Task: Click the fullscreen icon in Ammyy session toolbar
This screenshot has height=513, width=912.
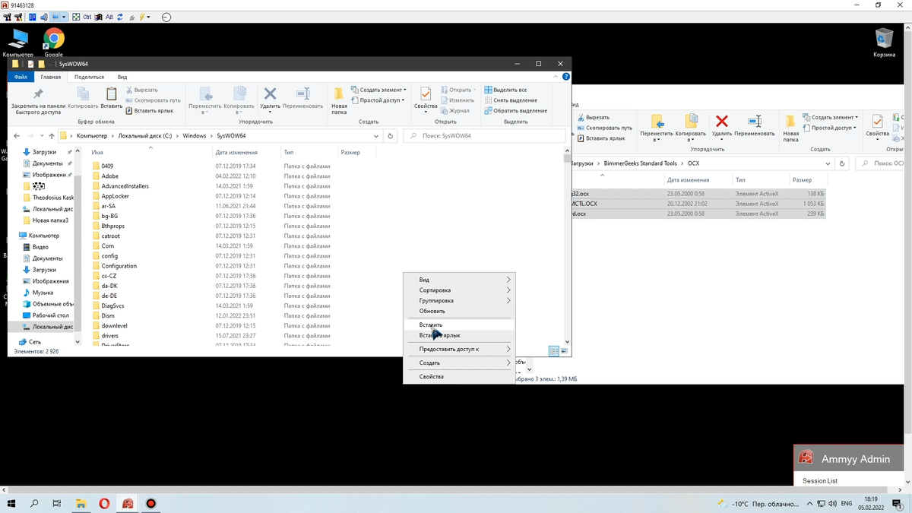Action: tap(77, 17)
